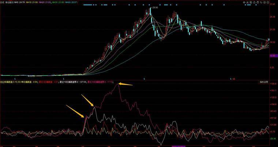
Task: Click the circled left-arrow previous icon
Action: 264,2
